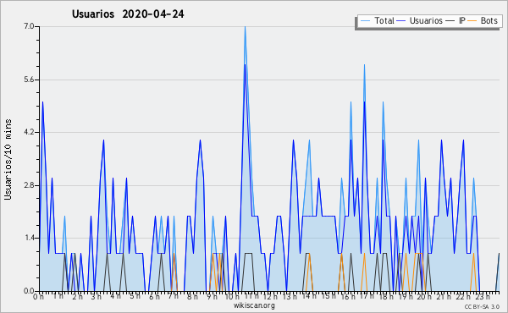Click the 'wikiscan.org' text below the chart
This screenshot has width=508, height=313.
[254, 305]
